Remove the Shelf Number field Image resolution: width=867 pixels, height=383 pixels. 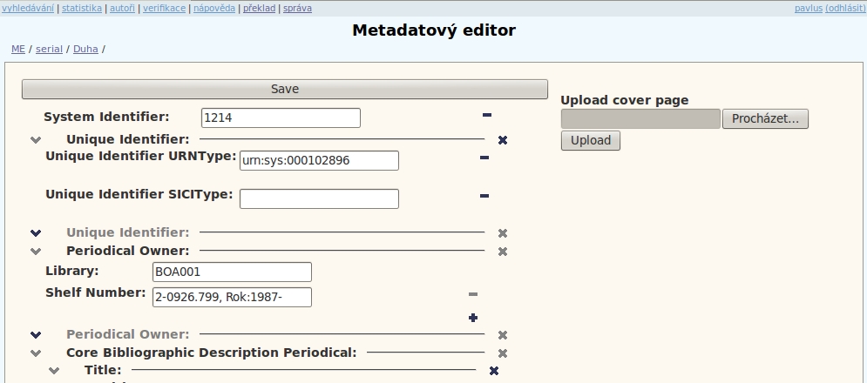[473, 294]
